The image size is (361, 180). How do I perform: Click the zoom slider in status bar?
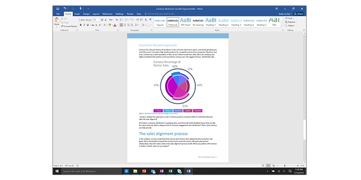point(284,166)
